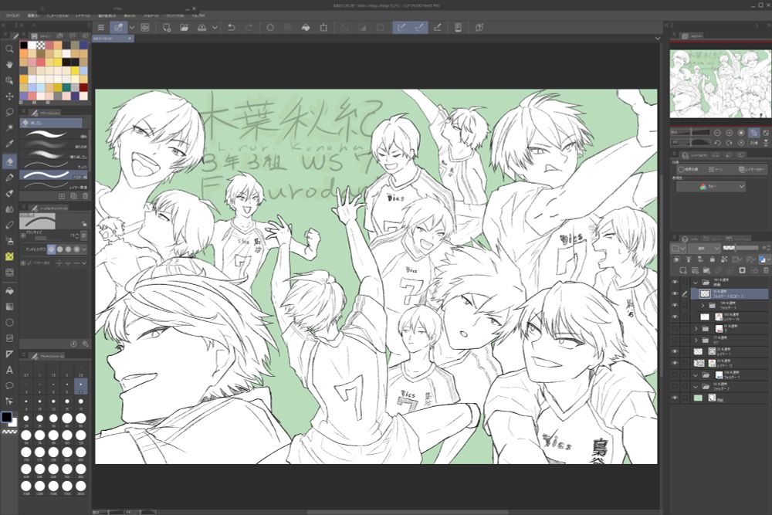Open the File menu
The height and width of the screenshot is (515, 772).
coord(12,15)
